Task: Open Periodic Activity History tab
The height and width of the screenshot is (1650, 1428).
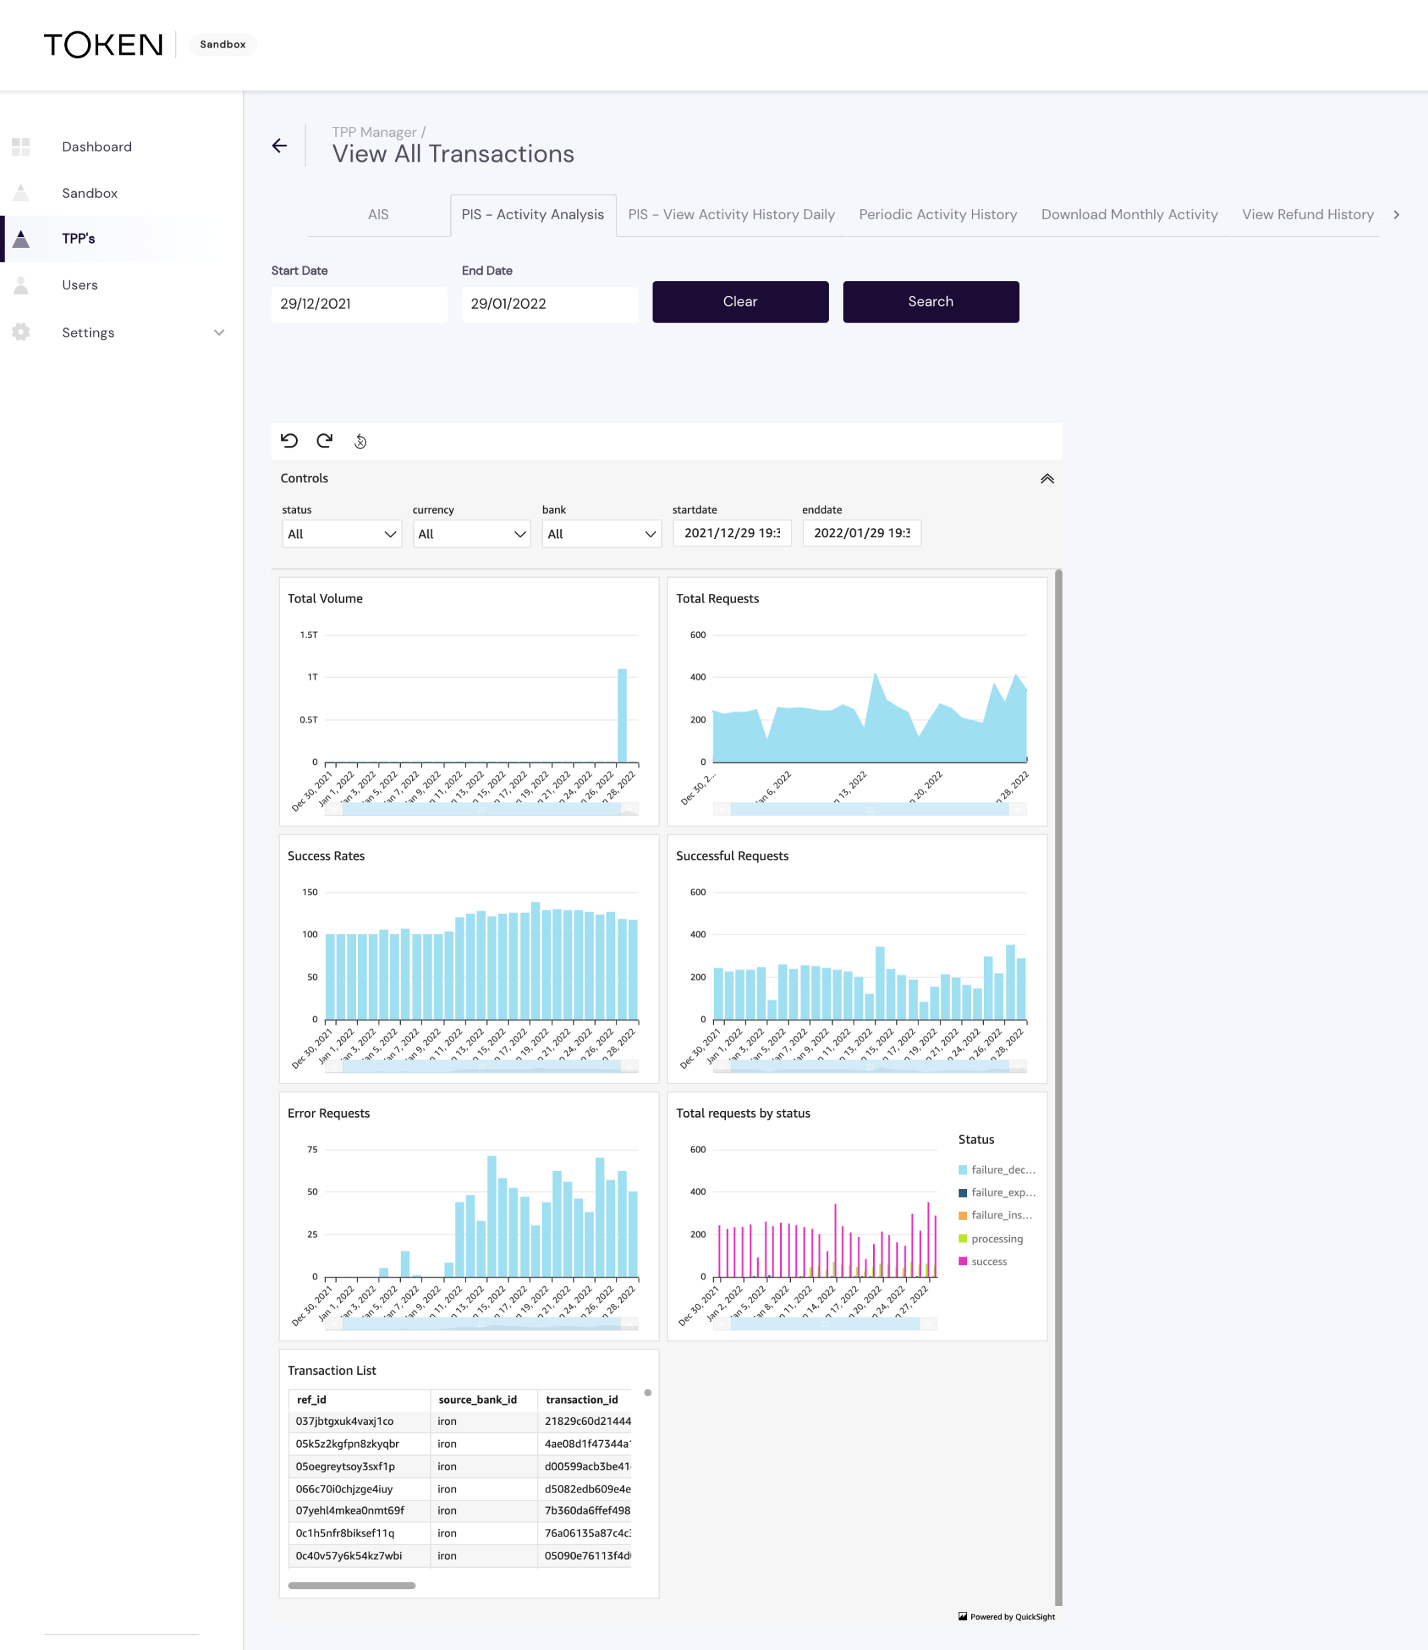Action: [x=937, y=215]
